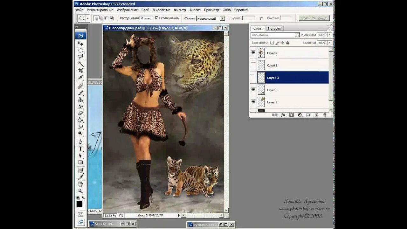Toggle lock all for layer
This screenshot has height=229, width=407.
coord(288,43)
